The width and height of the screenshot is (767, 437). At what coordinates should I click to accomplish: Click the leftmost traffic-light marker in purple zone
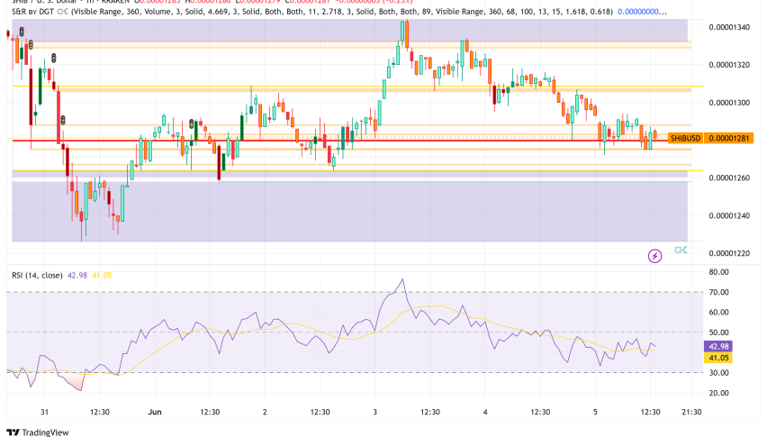[22, 32]
